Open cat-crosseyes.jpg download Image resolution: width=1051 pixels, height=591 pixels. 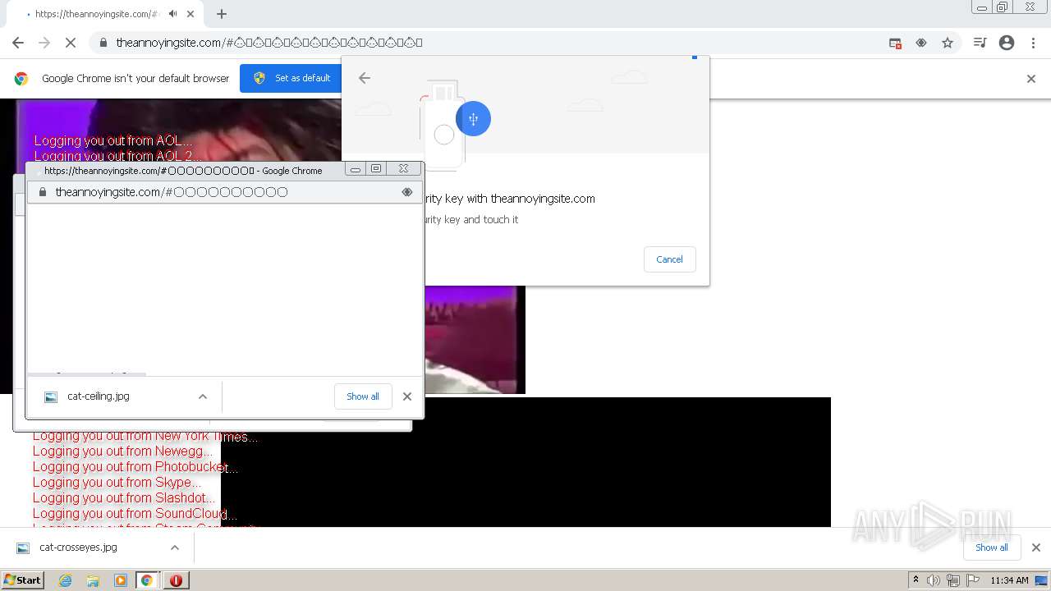(x=78, y=547)
